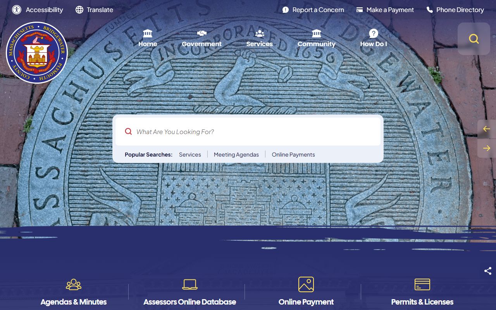The width and height of the screenshot is (496, 310).
Task: Click the Agendas & Minutes group icon
Action: (x=74, y=284)
